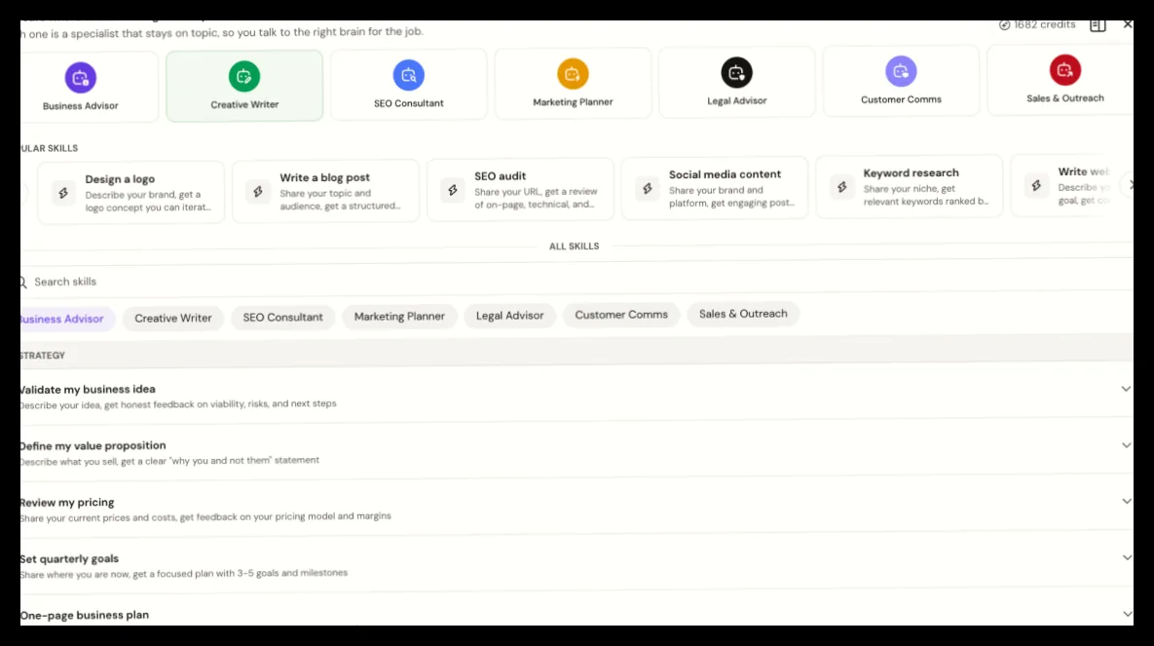
Task: Select the purple Business Advisor bot icon
Action: 80,77
